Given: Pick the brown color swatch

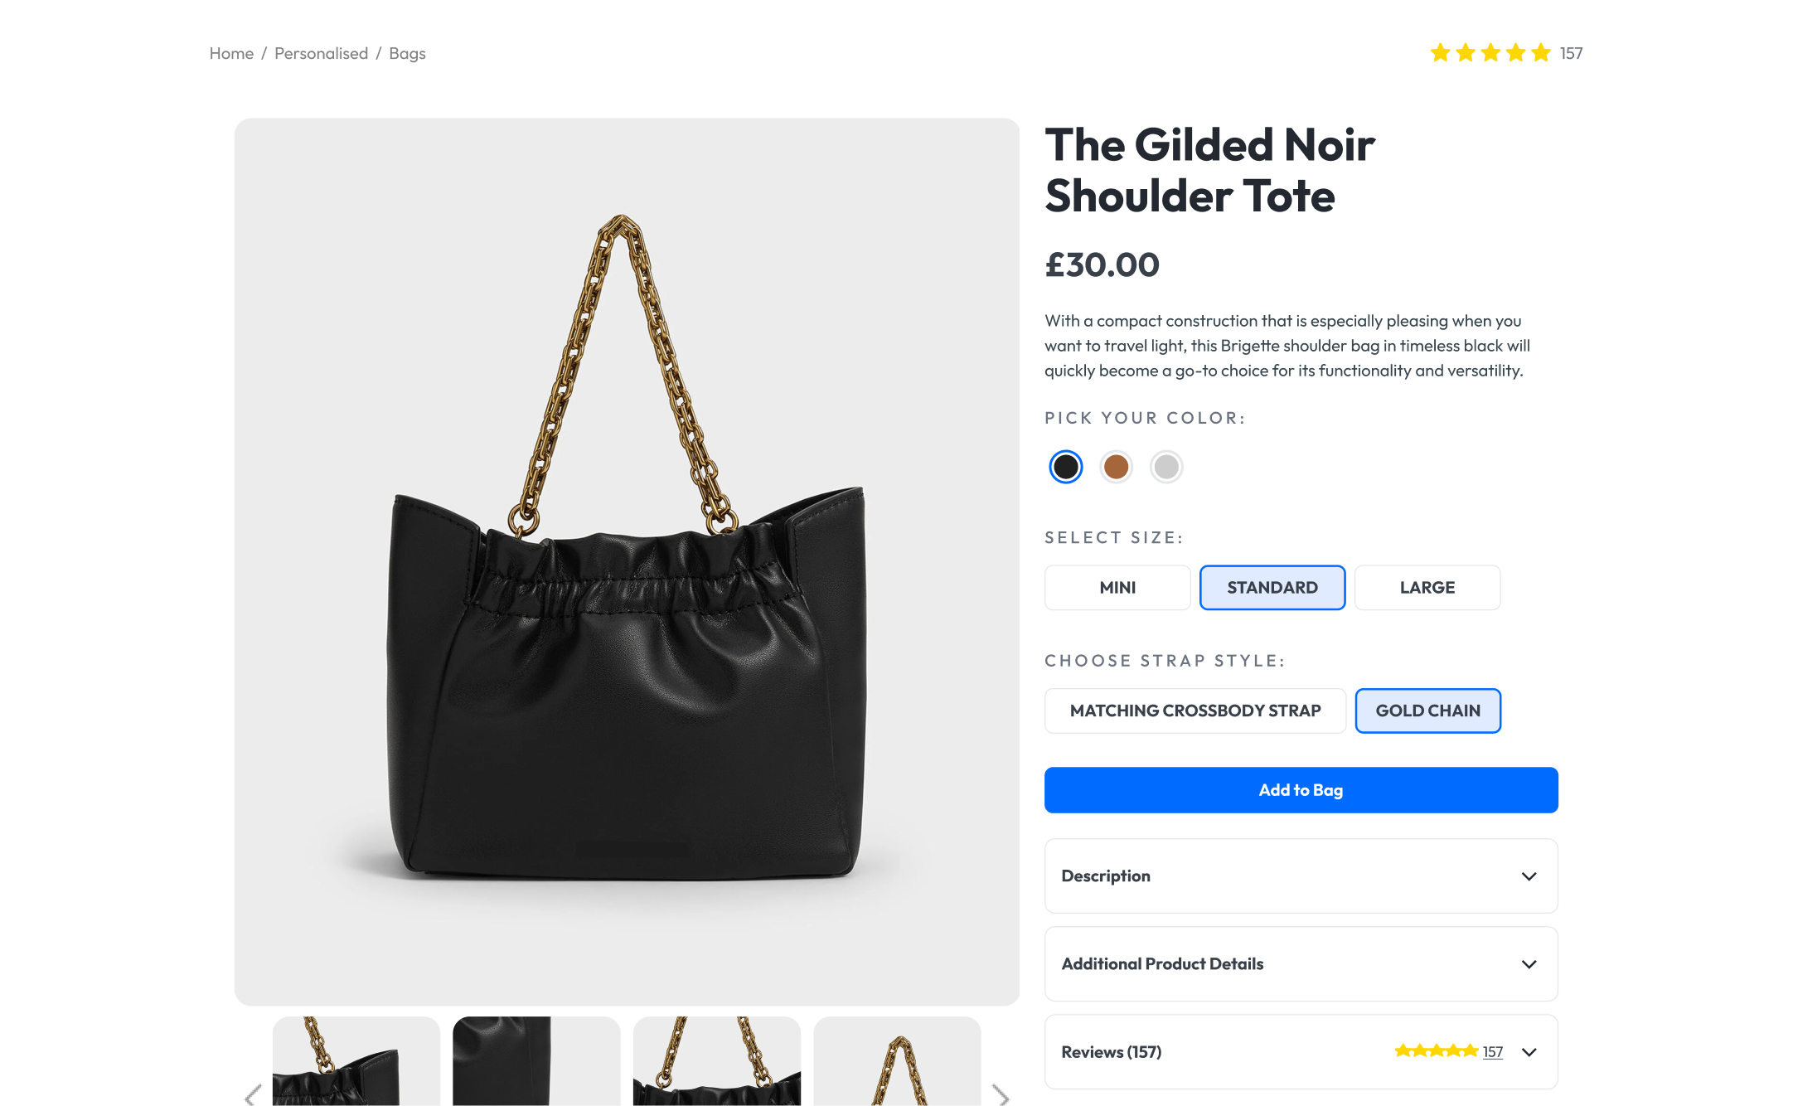Looking at the screenshot, I should (x=1116, y=467).
